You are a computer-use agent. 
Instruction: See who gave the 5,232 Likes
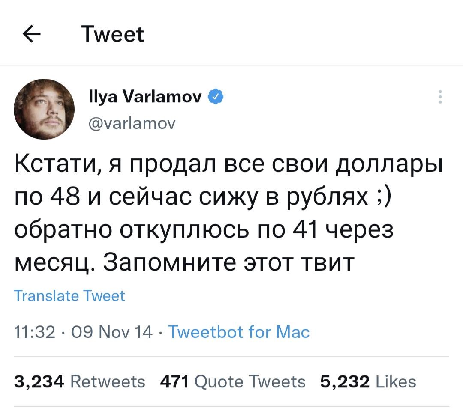point(368,381)
